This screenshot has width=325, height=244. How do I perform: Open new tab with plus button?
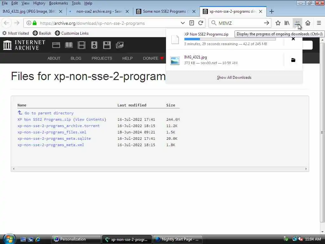coord(272,11)
